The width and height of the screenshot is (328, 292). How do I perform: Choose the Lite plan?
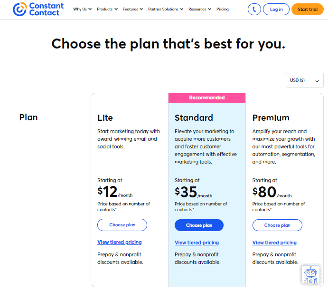pos(122,225)
